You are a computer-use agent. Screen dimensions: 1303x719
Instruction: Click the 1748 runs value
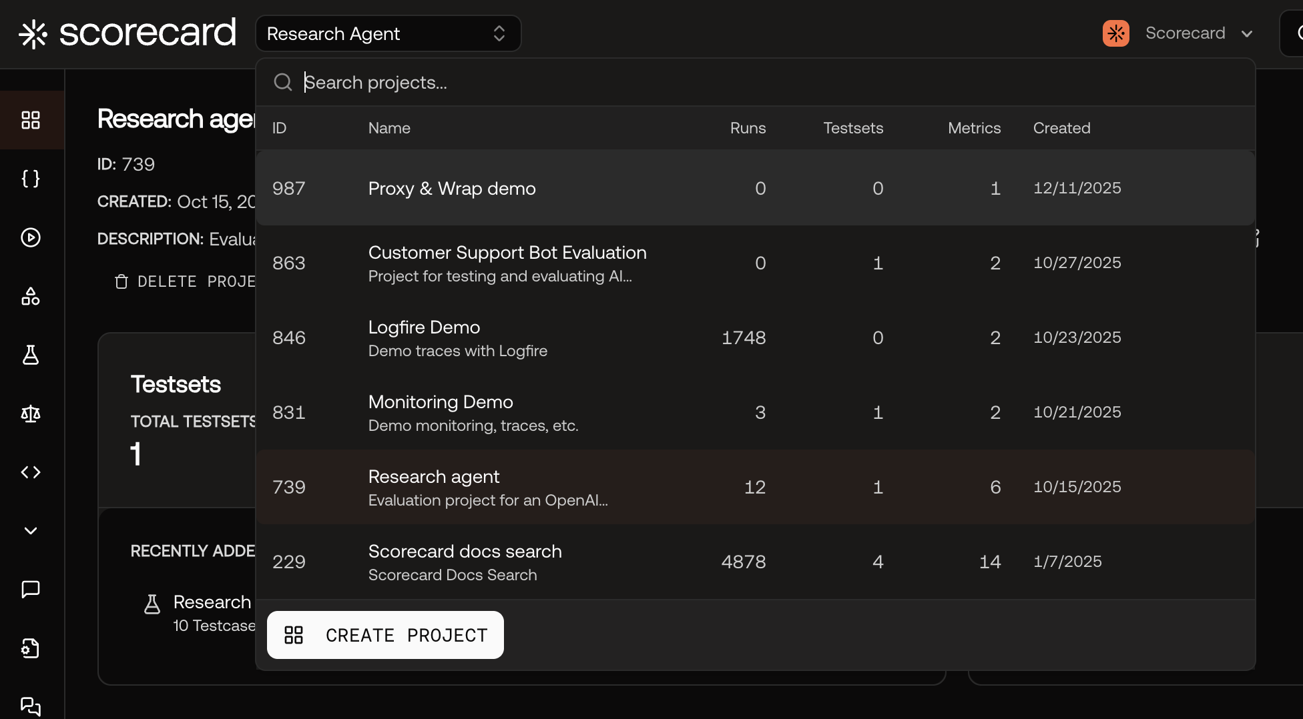(744, 337)
